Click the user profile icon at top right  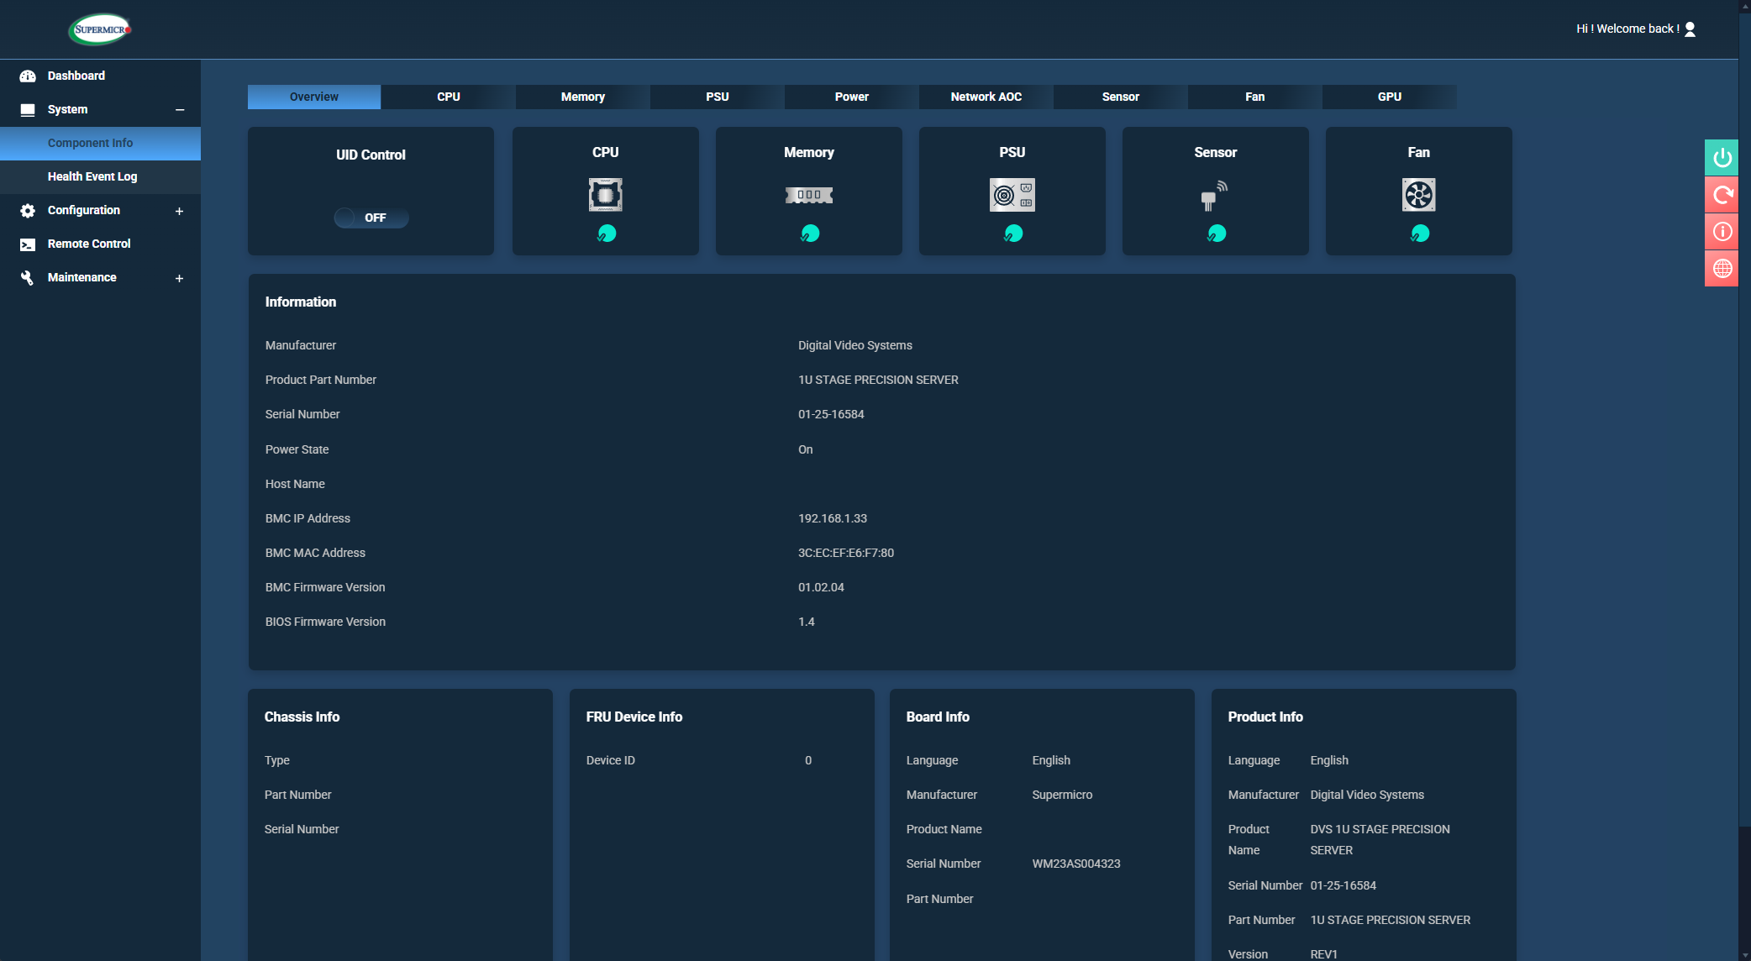coord(1691,29)
